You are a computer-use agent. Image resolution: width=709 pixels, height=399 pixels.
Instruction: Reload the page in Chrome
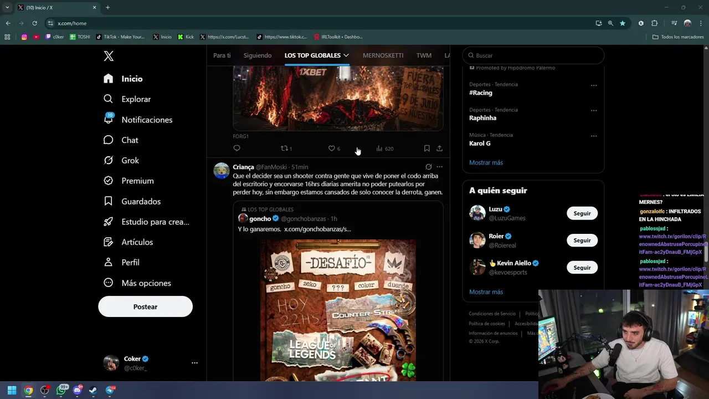click(x=34, y=23)
